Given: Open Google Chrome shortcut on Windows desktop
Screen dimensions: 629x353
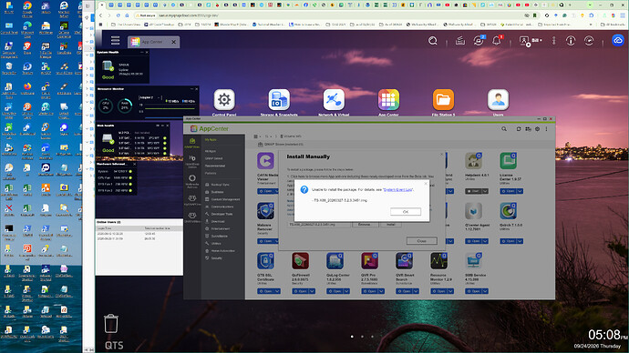Looking at the screenshot, I should (27, 8).
